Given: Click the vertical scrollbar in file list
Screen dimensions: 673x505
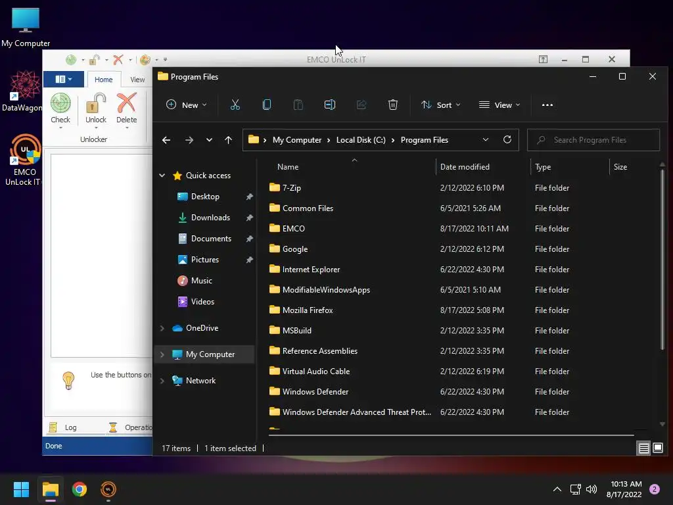Looking at the screenshot, I should pos(662,260).
